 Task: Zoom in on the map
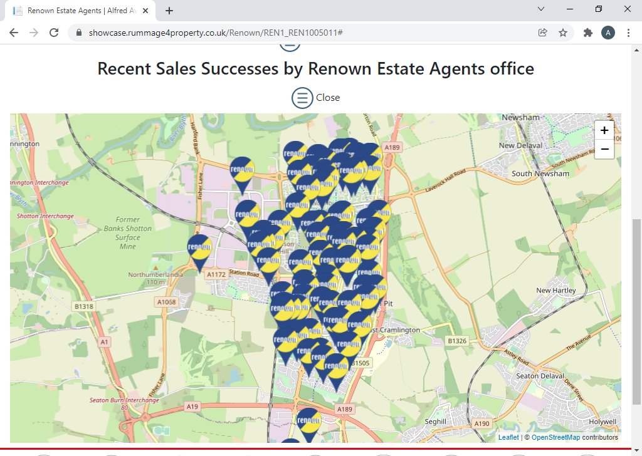[604, 130]
